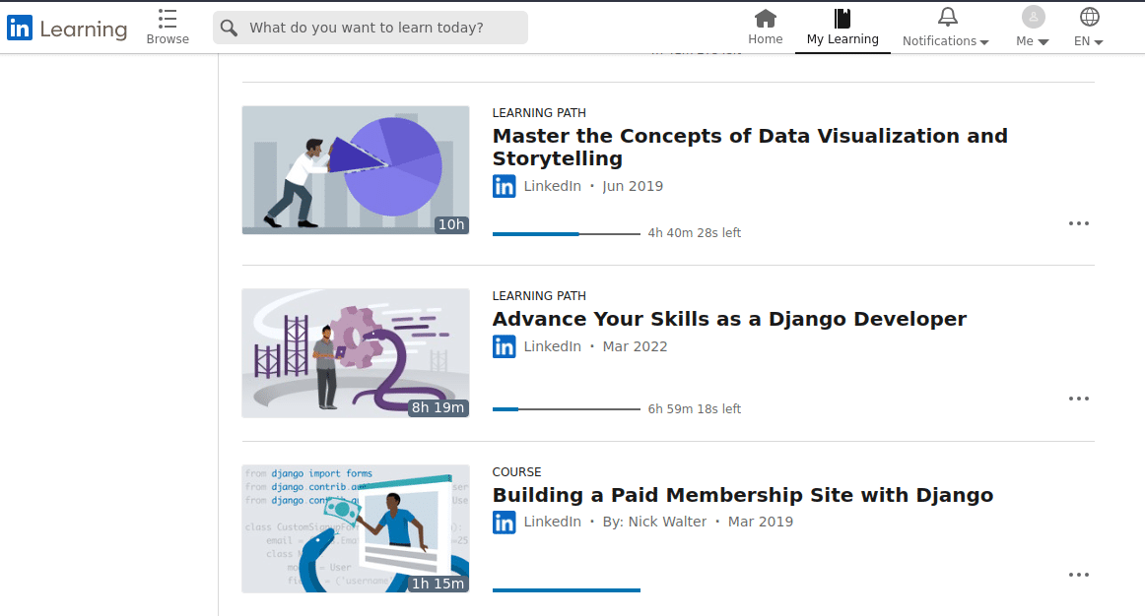
Task: Click the Data Visualization progress bar
Action: click(566, 234)
